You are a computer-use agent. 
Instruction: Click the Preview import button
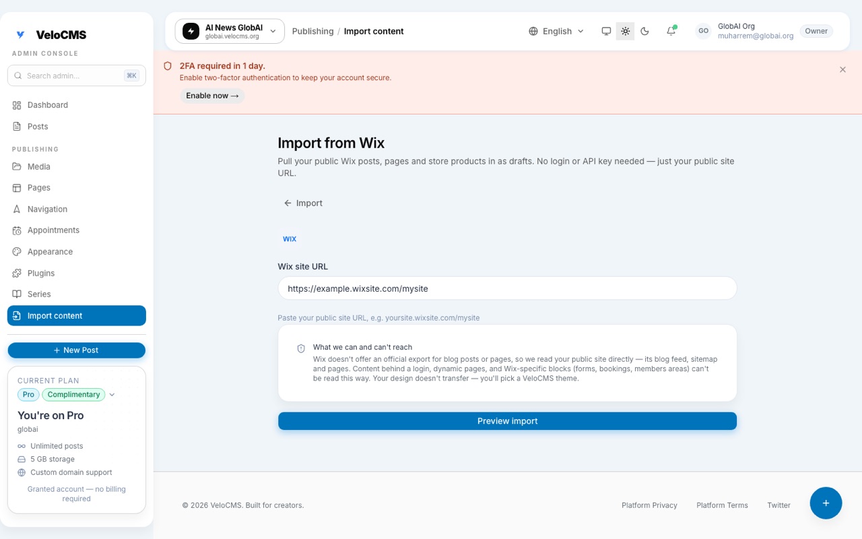(x=507, y=421)
